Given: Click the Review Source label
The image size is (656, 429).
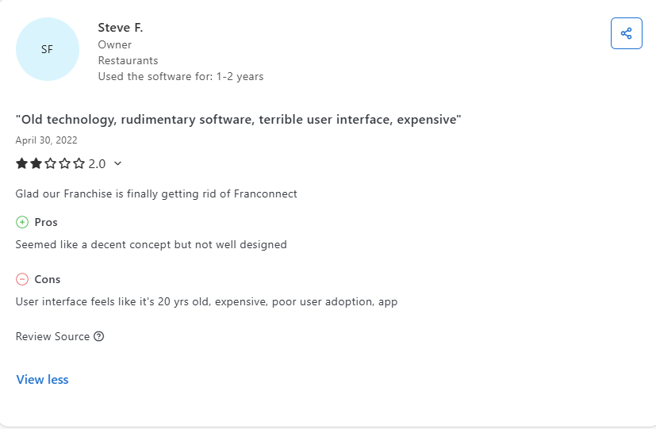Looking at the screenshot, I should coord(52,336).
